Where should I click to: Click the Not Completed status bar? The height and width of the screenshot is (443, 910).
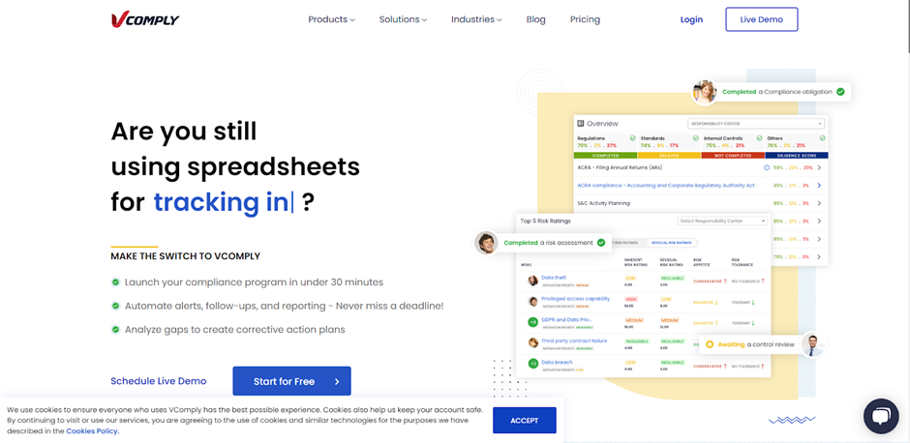733,156
